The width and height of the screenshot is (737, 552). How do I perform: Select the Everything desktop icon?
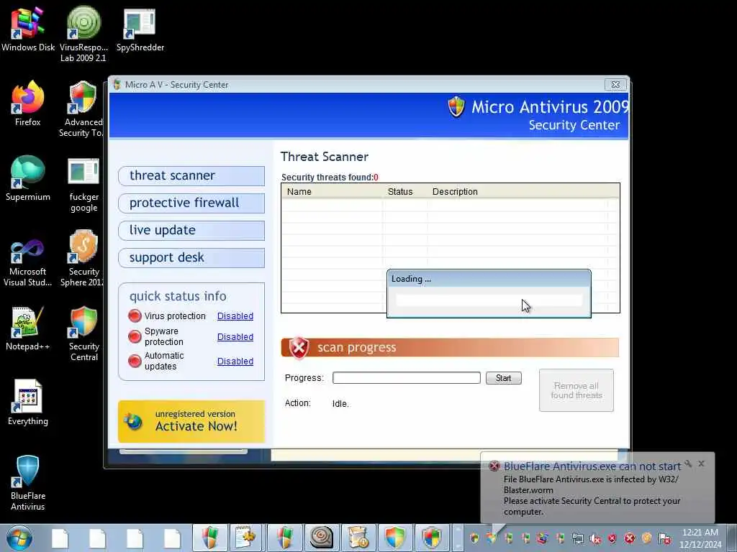pyautogui.click(x=28, y=402)
